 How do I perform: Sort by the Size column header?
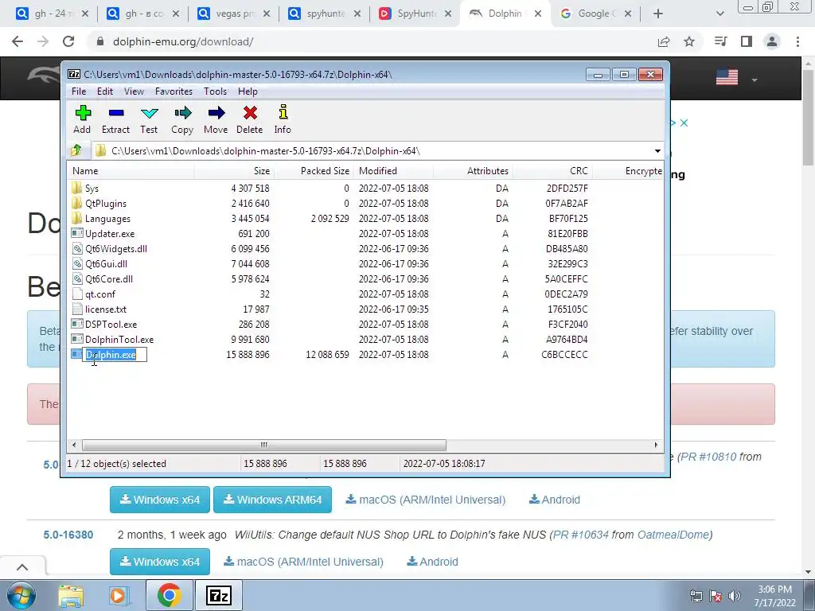point(235,171)
